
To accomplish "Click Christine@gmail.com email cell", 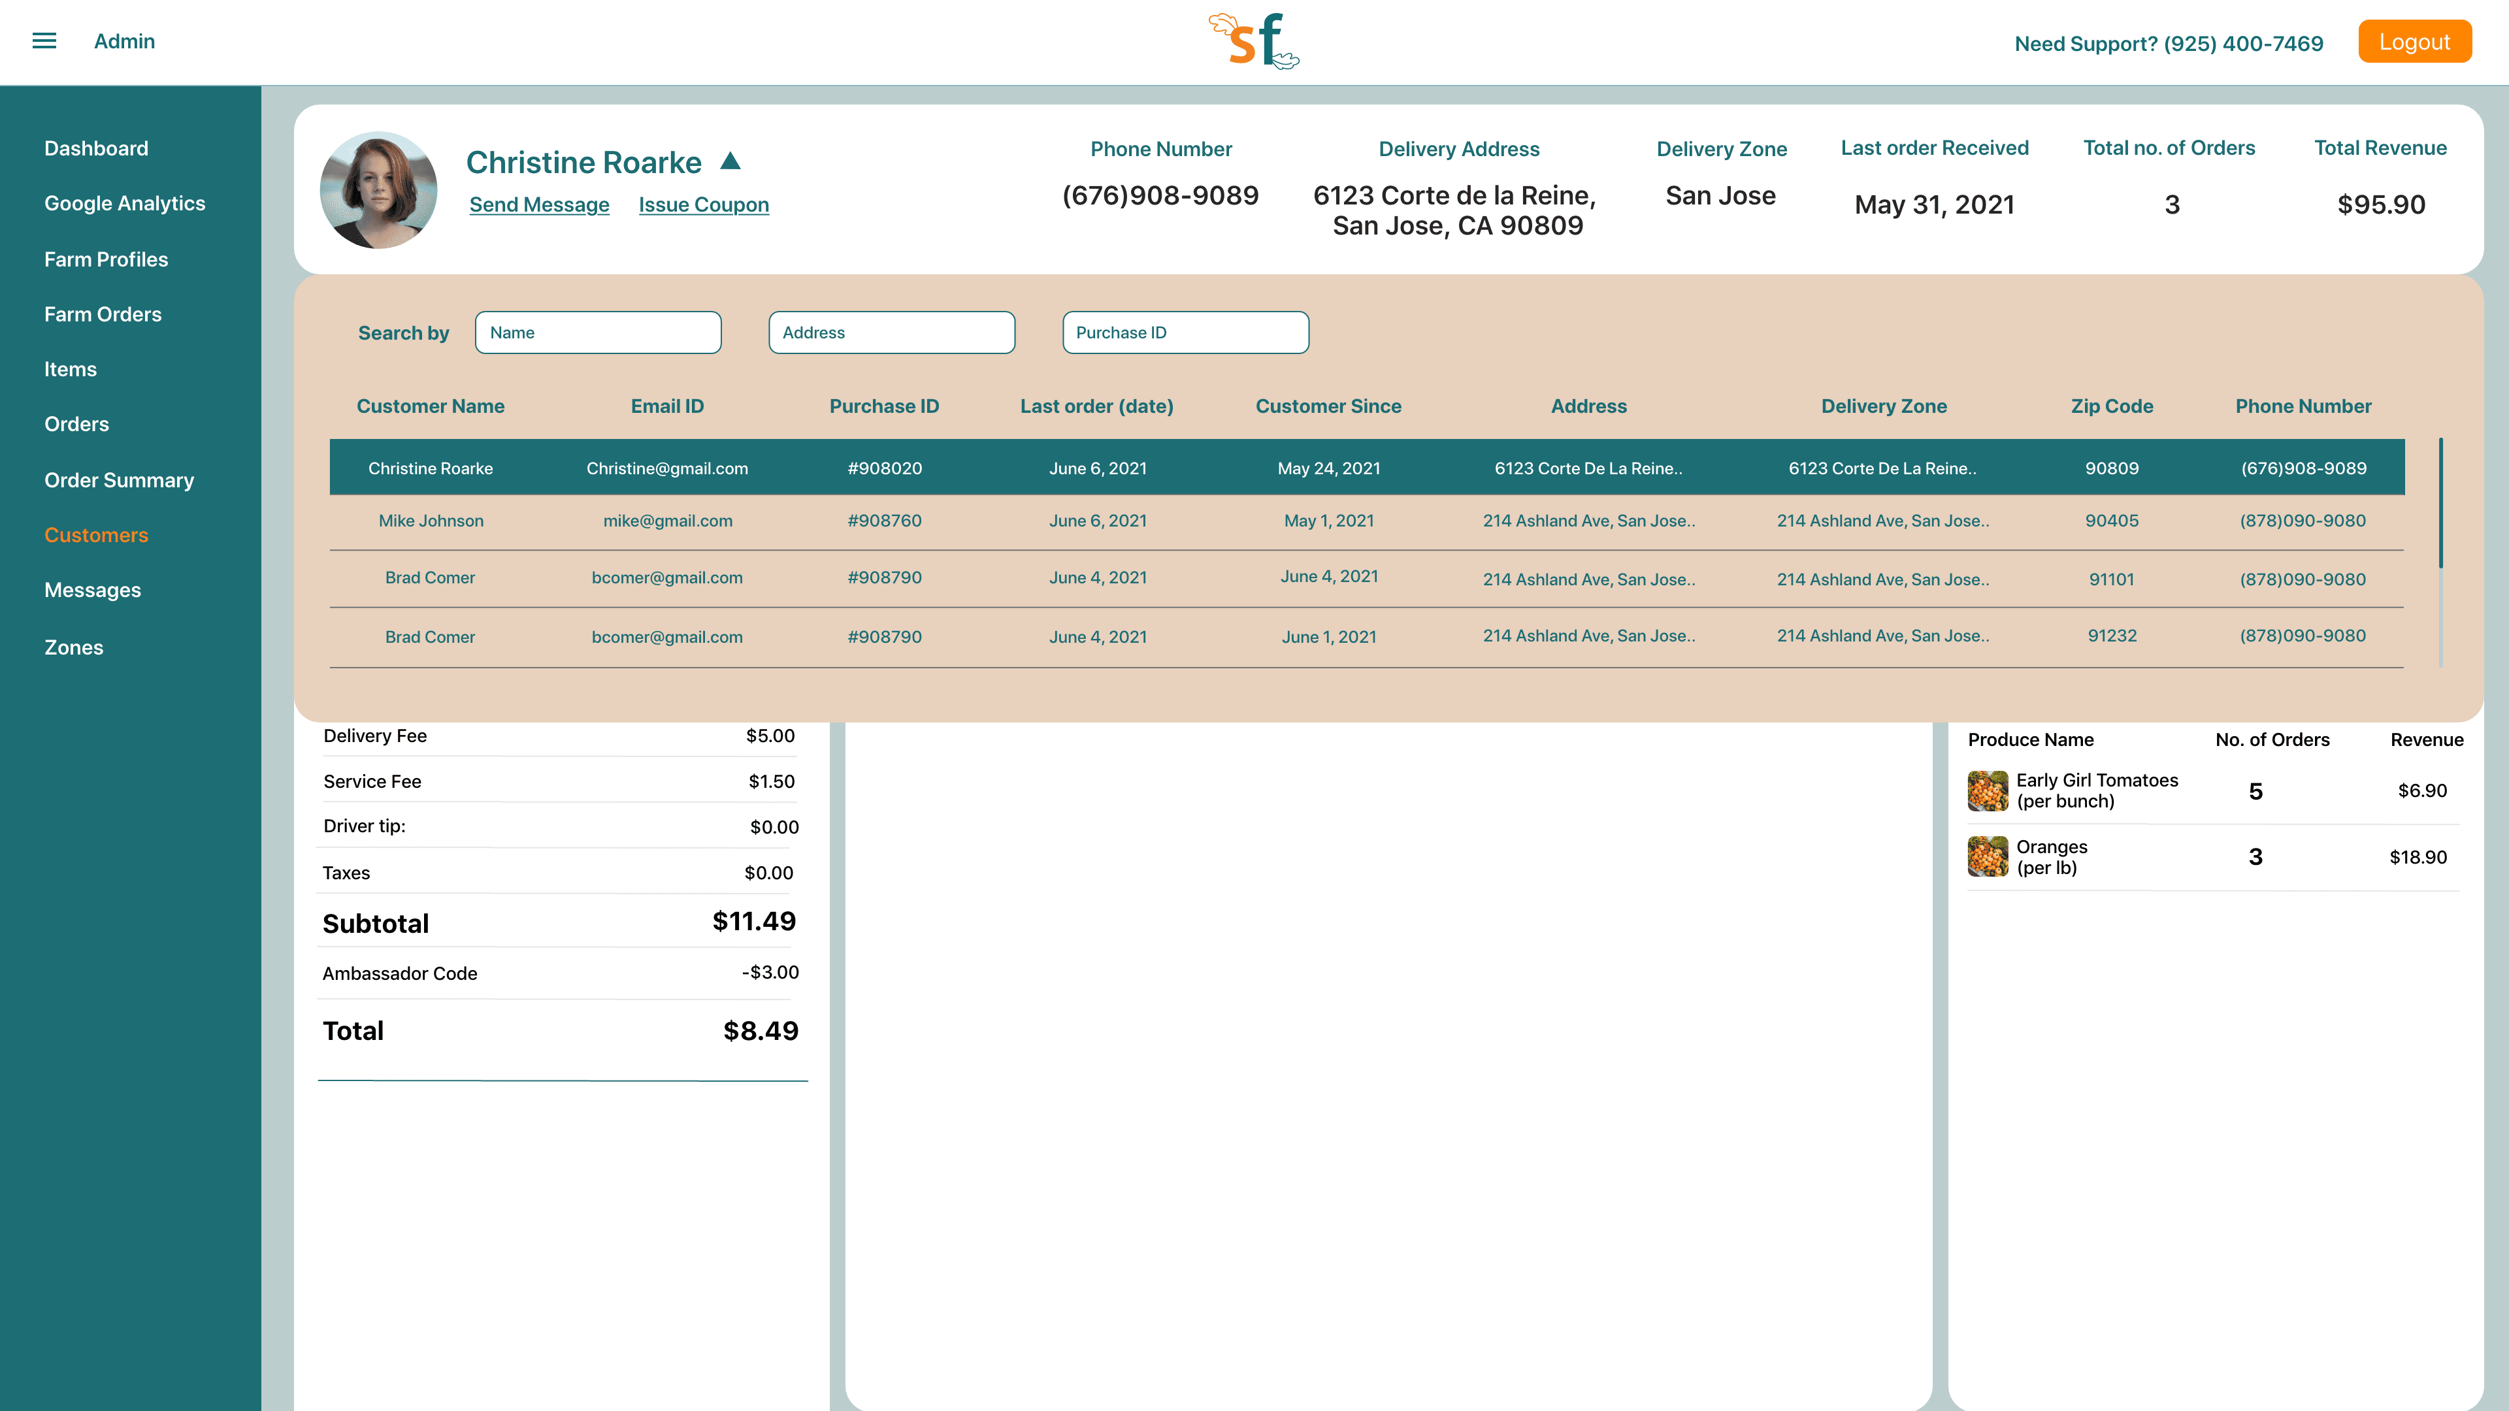I will [667, 468].
